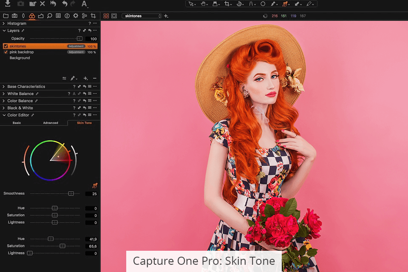Select the Pick Skin Tone eyedropper in toolbar
Screen dimensions: 408x272
pyautogui.click(x=286, y=4)
